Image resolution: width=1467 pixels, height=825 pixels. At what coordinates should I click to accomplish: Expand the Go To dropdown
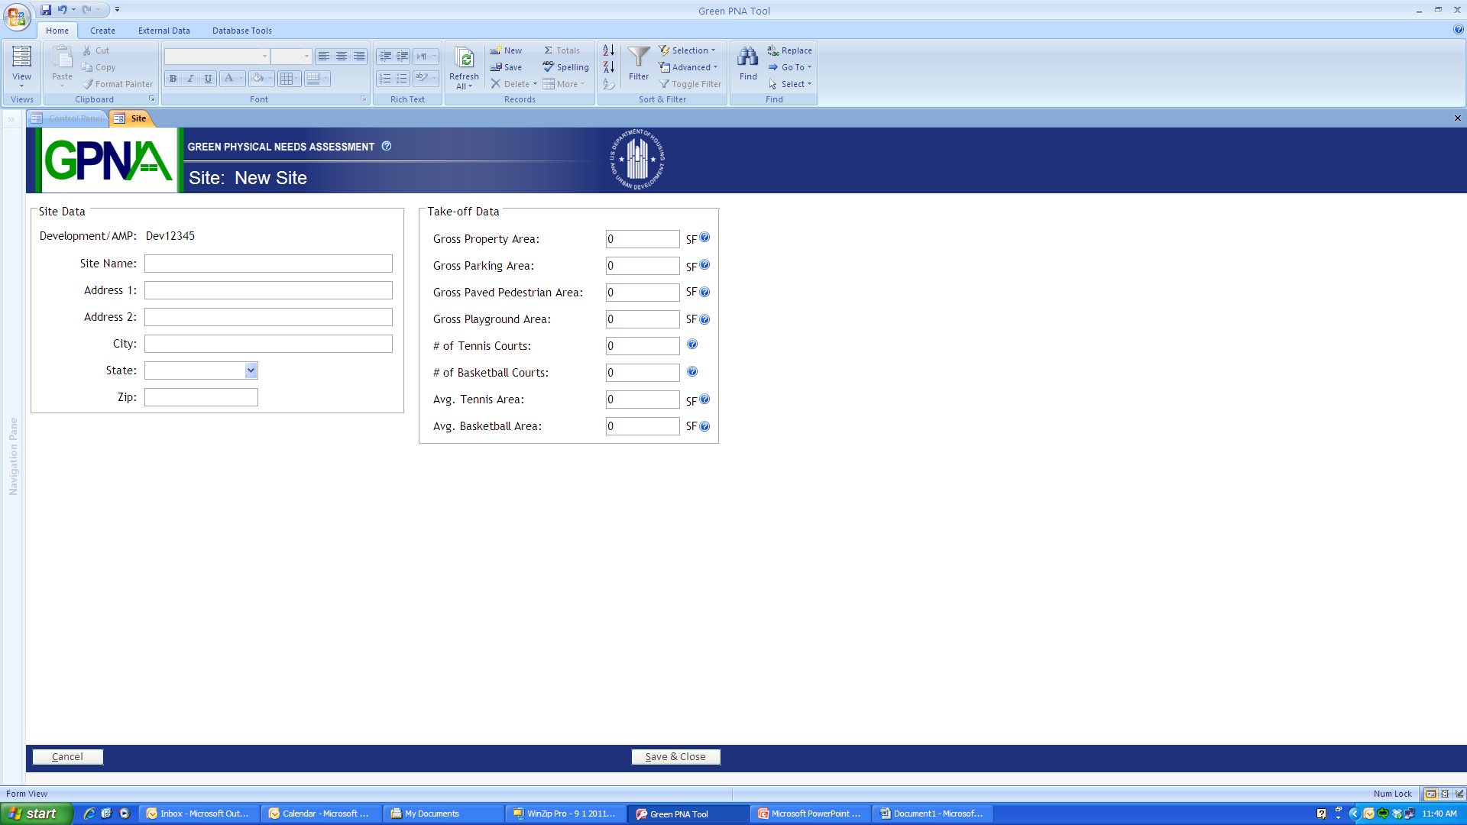(791, 67)
